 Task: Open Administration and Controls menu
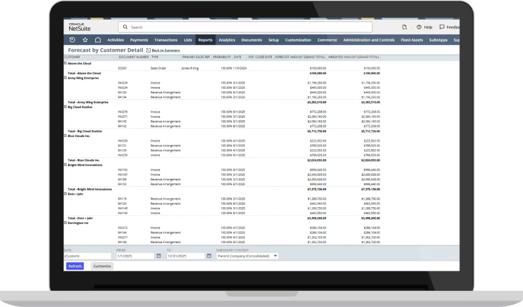pyautogui.click(x=369, y=40)
